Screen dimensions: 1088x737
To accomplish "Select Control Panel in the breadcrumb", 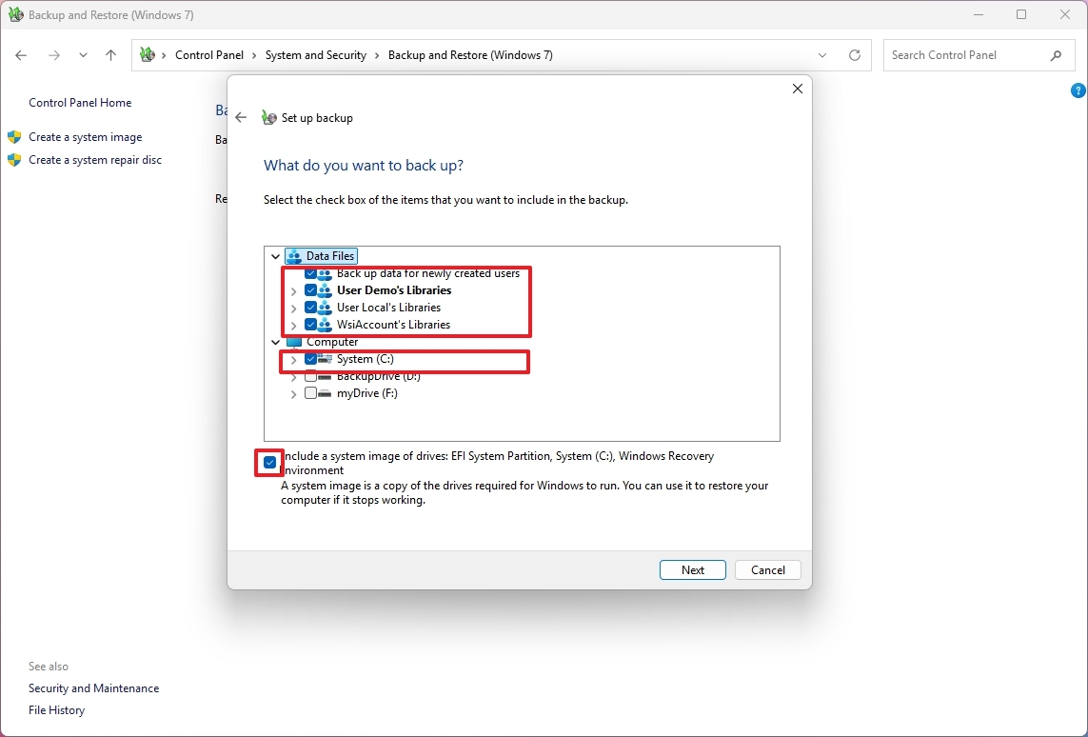I will pos(209,55).
